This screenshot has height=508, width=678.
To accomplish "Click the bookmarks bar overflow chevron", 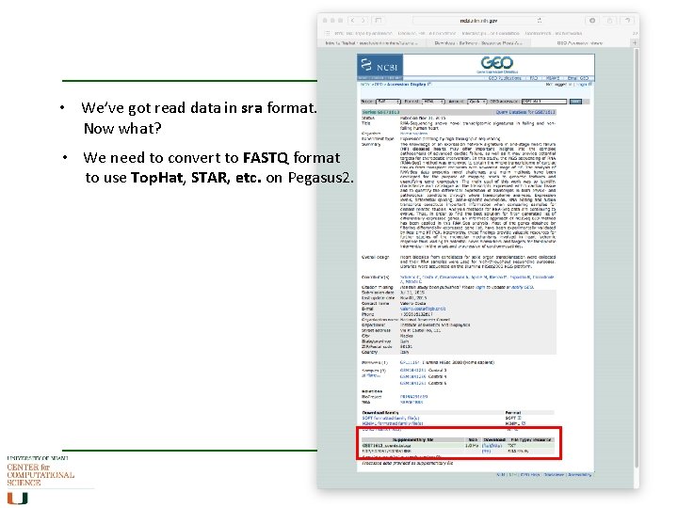I will click(636, 33).
